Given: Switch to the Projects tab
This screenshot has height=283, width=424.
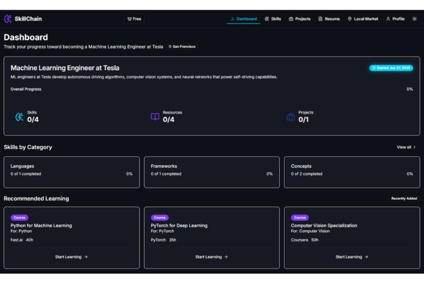Looking at the screenshot, I should click(x=299, y=18).
